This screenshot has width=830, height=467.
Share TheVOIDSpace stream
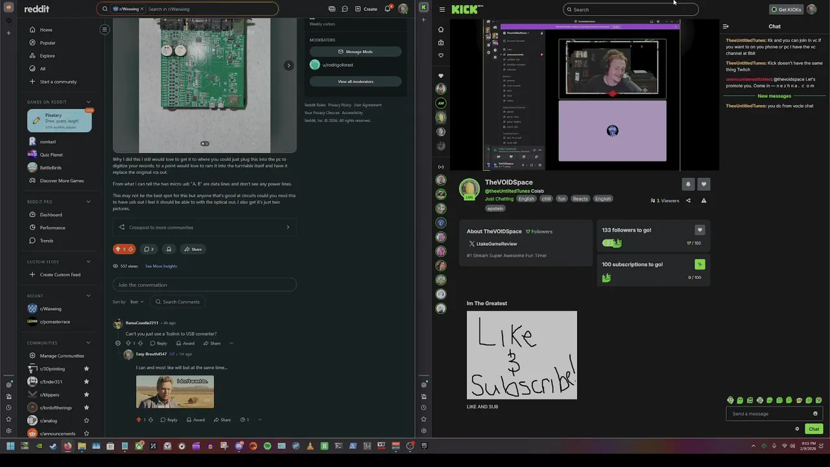pos(688,200)
